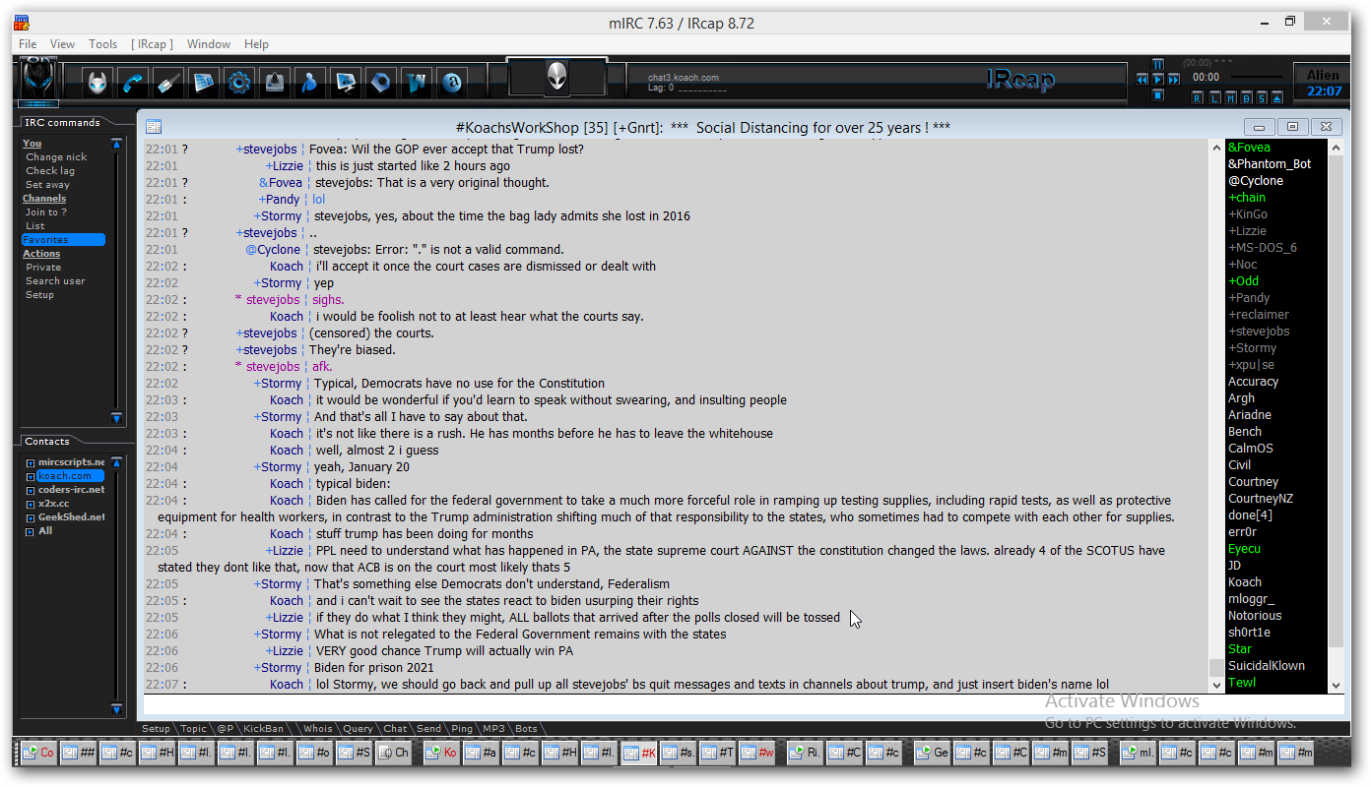Fast-forward the MP3 player track
The height and width of the screenshot is (787, 1371).
point(1174,80)
